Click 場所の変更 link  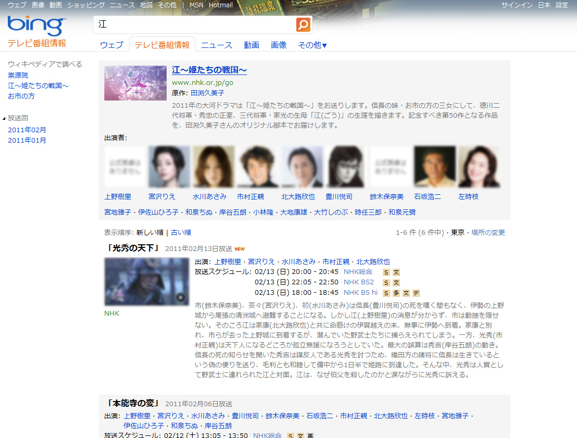[x=488, y=233]
